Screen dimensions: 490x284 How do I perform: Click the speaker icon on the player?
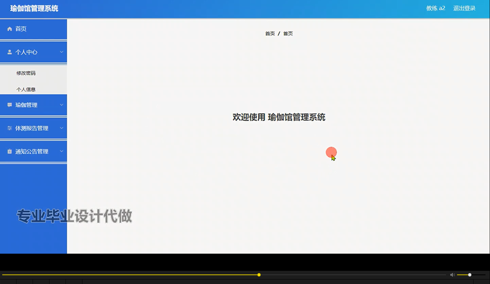pos(452,275)
